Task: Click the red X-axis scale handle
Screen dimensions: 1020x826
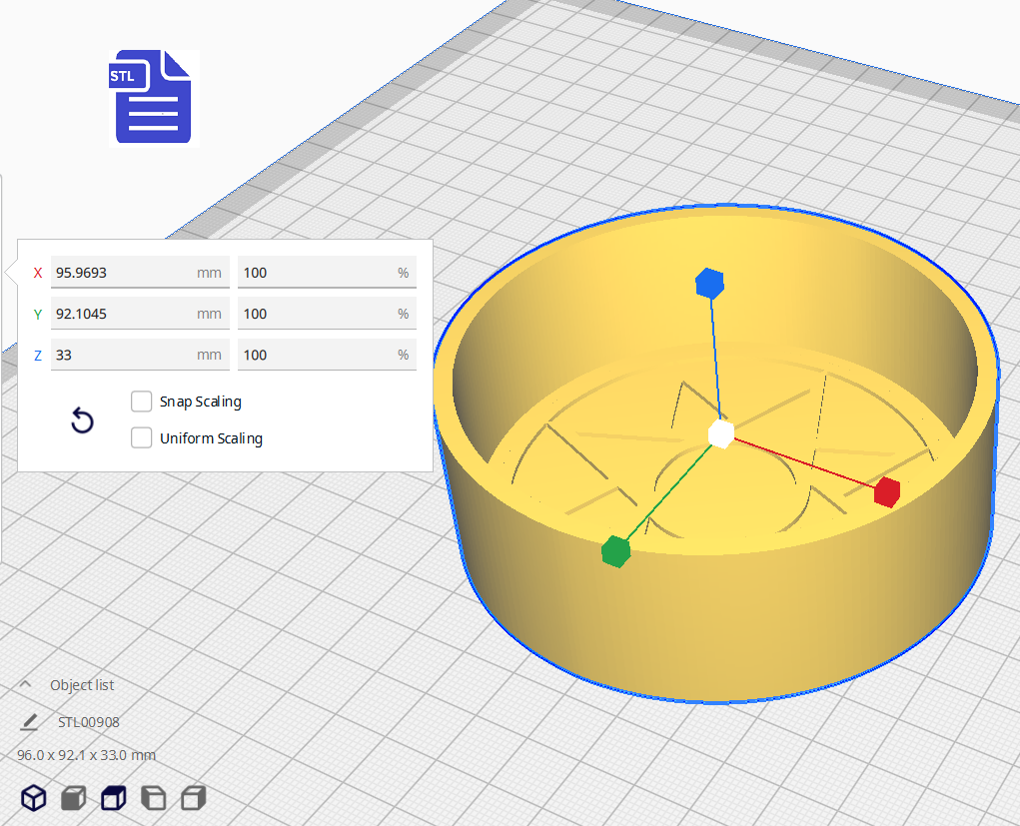Action: click(x=886, y=491)
